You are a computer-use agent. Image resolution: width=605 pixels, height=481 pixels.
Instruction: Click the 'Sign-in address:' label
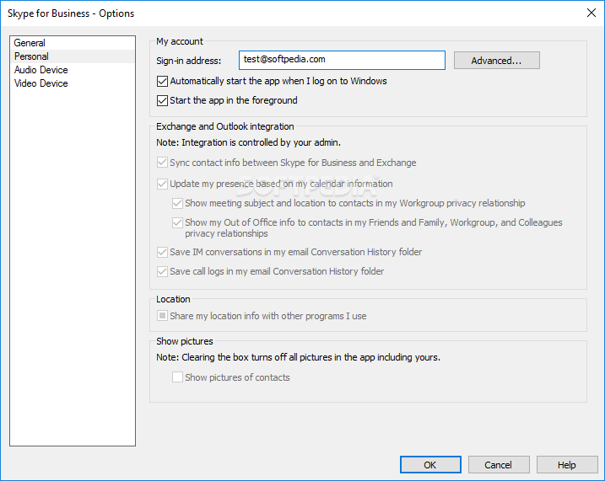[189, 61]
